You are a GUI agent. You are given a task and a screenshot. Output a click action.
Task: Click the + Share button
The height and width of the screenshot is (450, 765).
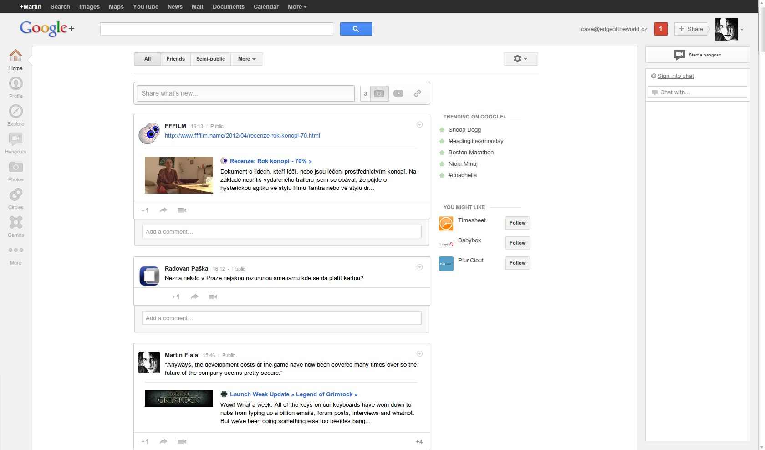pos(691,29)
